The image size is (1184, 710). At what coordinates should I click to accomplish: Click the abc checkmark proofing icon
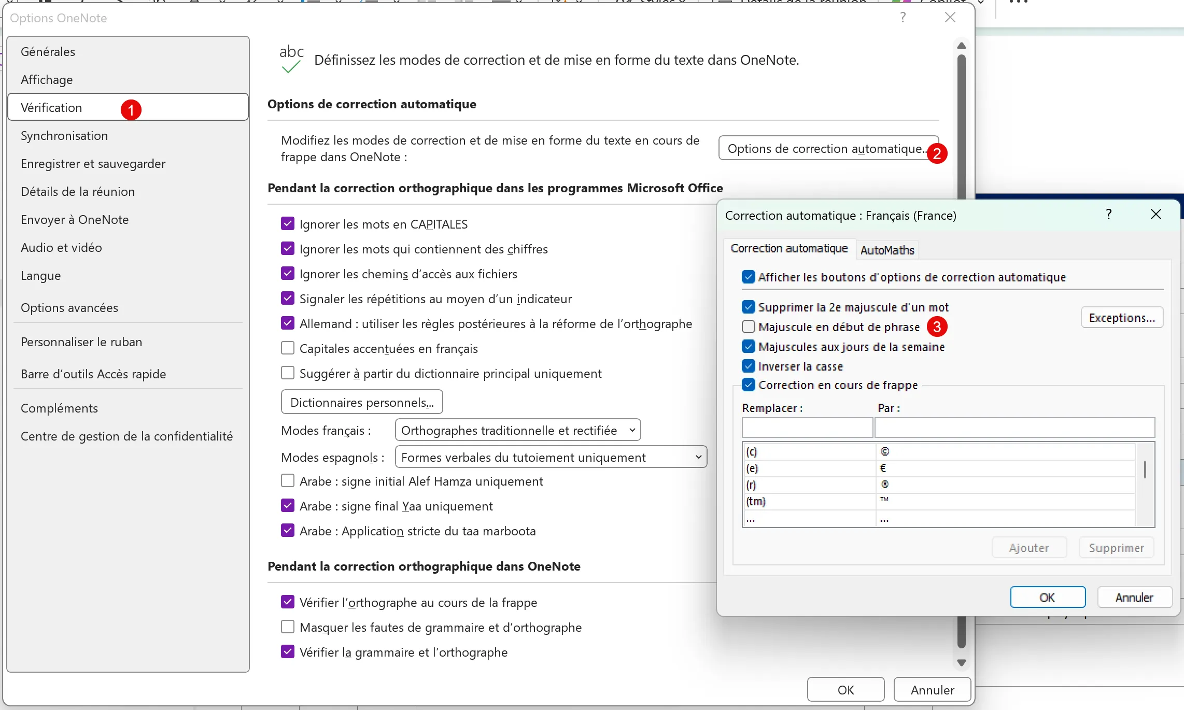point(291,59)
